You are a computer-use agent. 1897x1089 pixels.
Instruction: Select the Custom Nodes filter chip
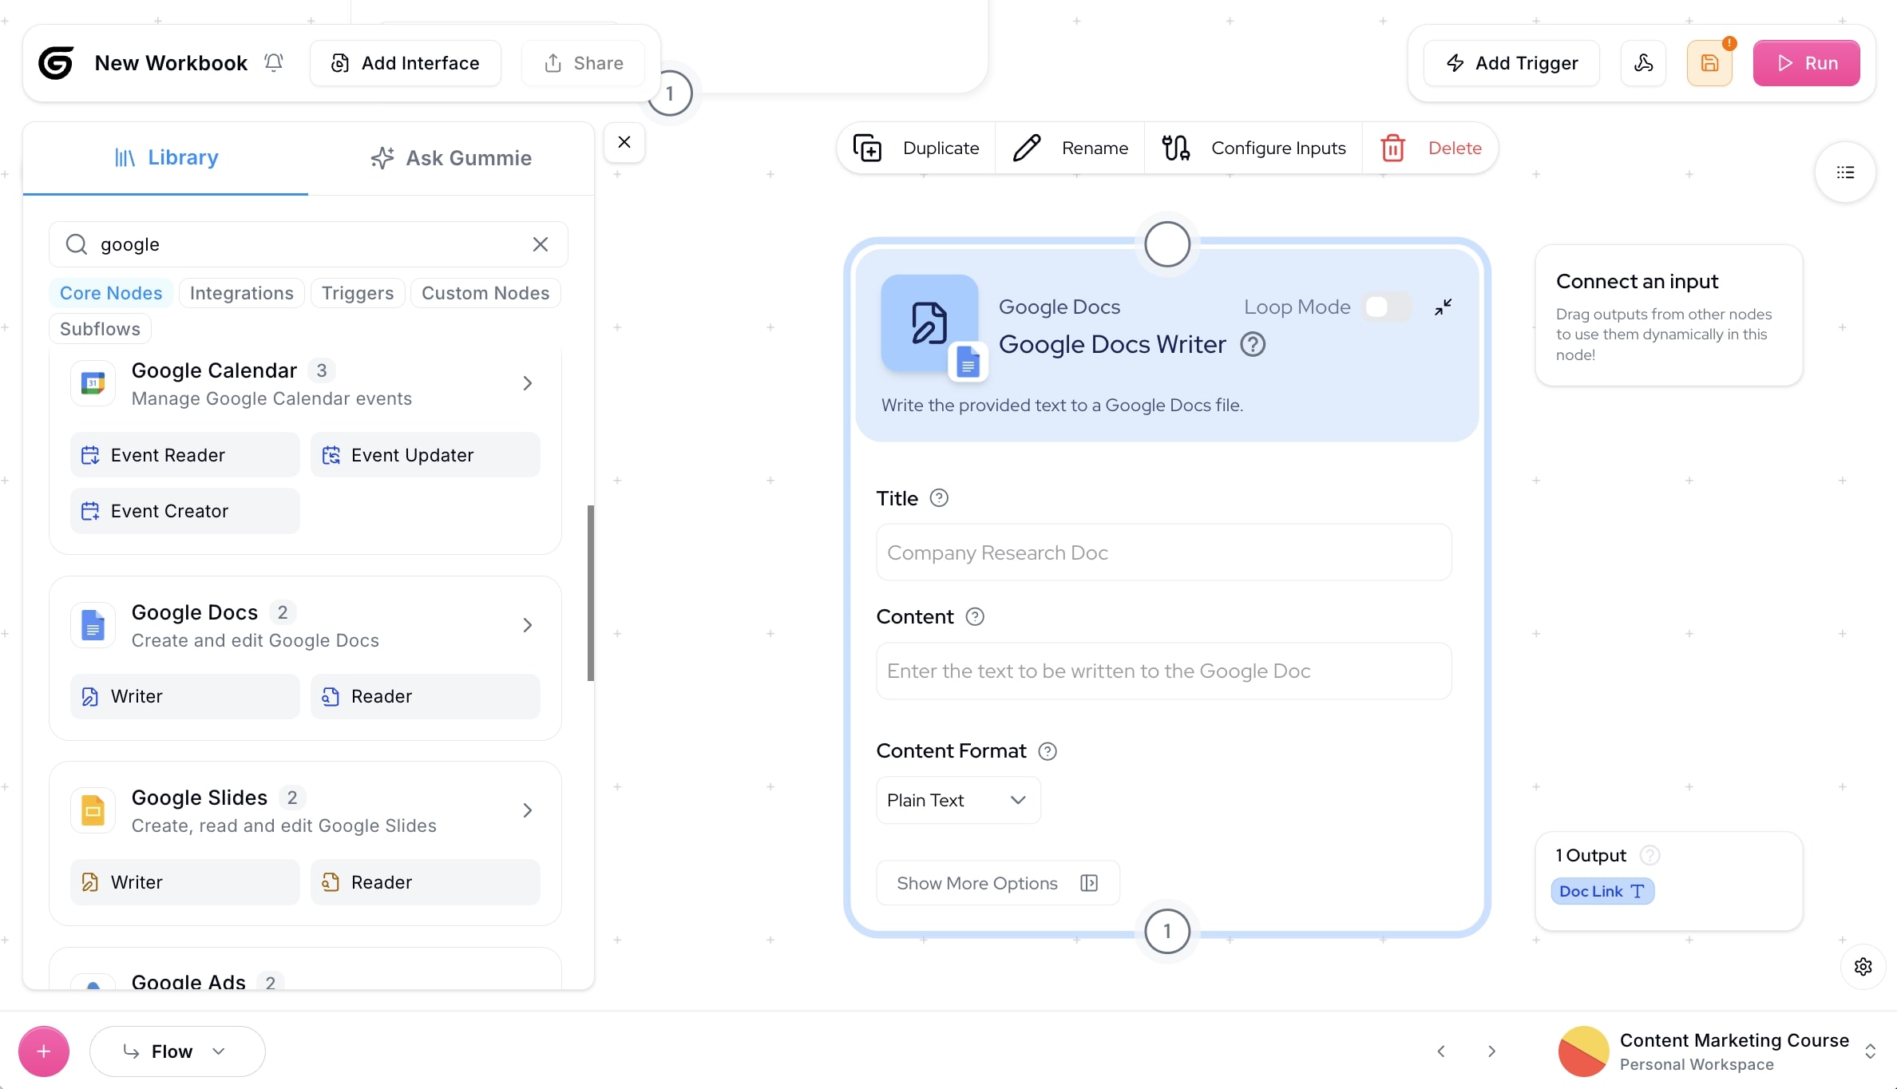485,293
